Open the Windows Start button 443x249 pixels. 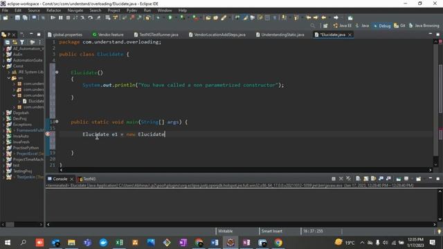coord(8,243)
